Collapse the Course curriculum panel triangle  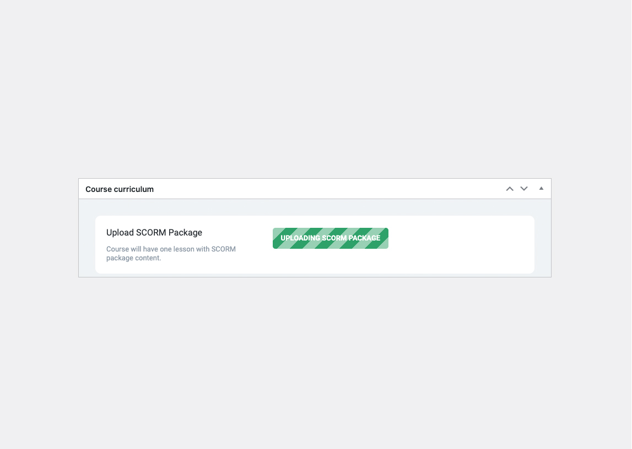point(541,189)
